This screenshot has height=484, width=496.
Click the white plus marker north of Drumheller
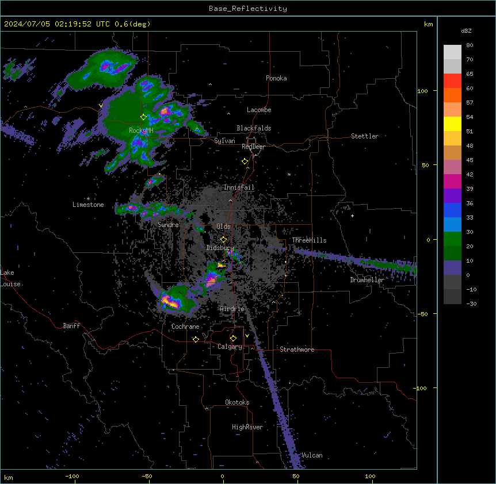[x=352, y=216]
